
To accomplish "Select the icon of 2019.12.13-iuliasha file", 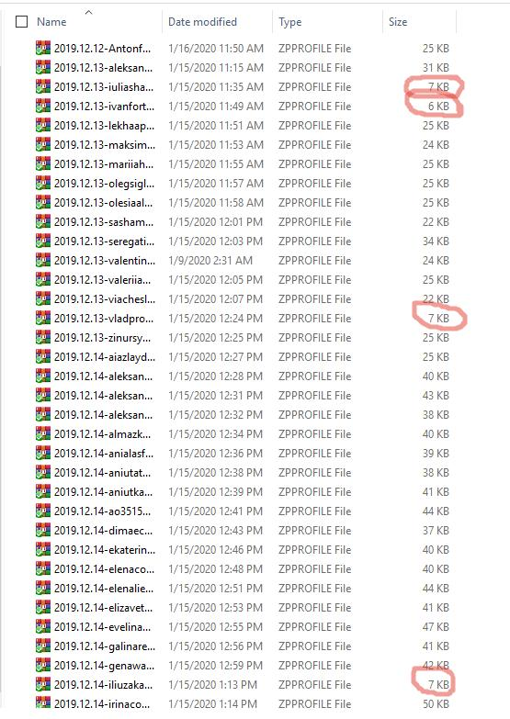I will [42, 86].
